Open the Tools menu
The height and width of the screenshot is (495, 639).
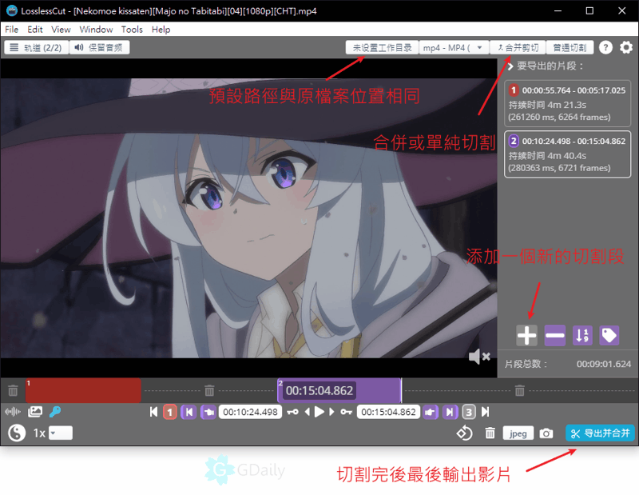click(132, 30)
